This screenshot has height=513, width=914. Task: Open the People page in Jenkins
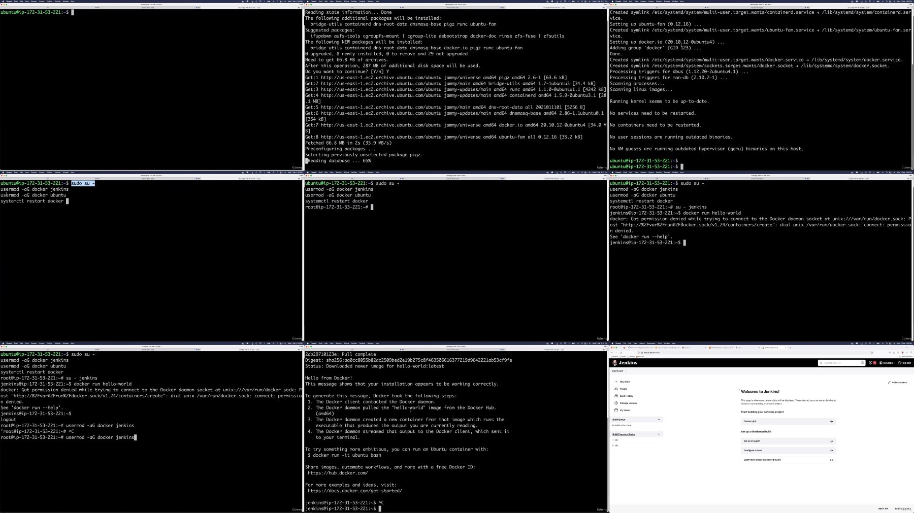point(621,389)
